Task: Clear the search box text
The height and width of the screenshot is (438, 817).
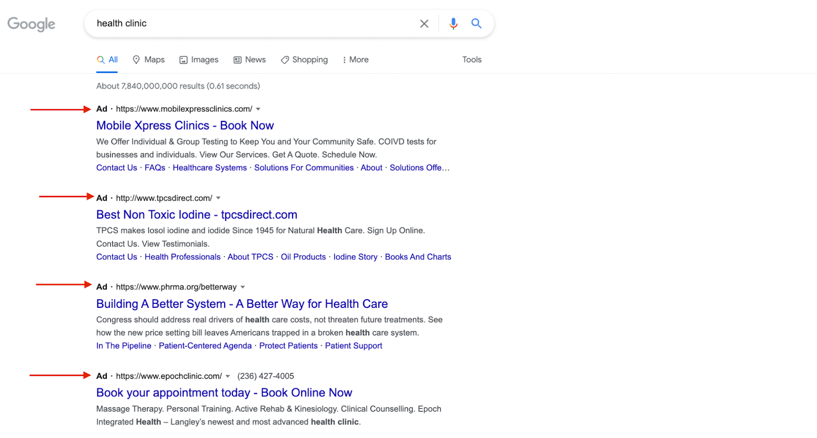Action: coord(424,23)
